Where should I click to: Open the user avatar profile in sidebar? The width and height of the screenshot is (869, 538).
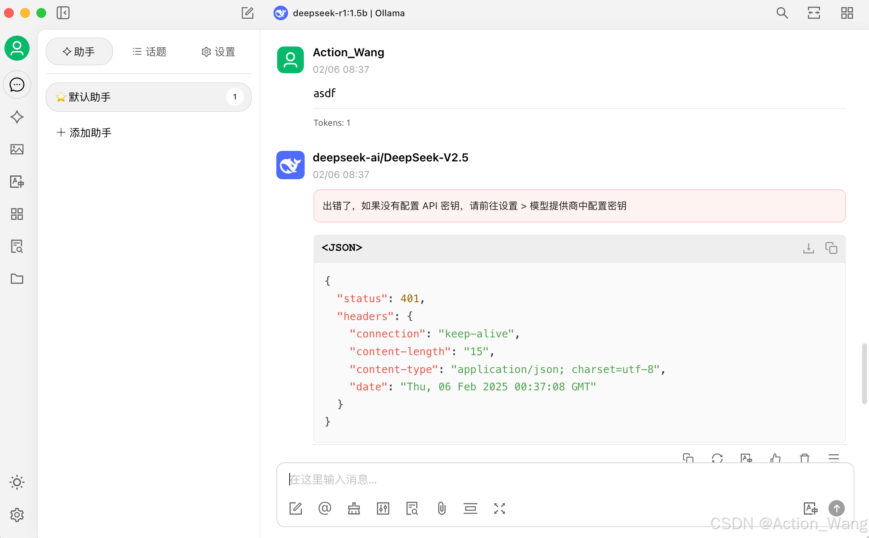[x=17, y=48]
